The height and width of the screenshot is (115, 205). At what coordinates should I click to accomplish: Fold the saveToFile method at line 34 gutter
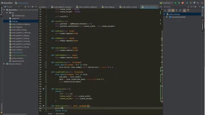pos(46,62)
